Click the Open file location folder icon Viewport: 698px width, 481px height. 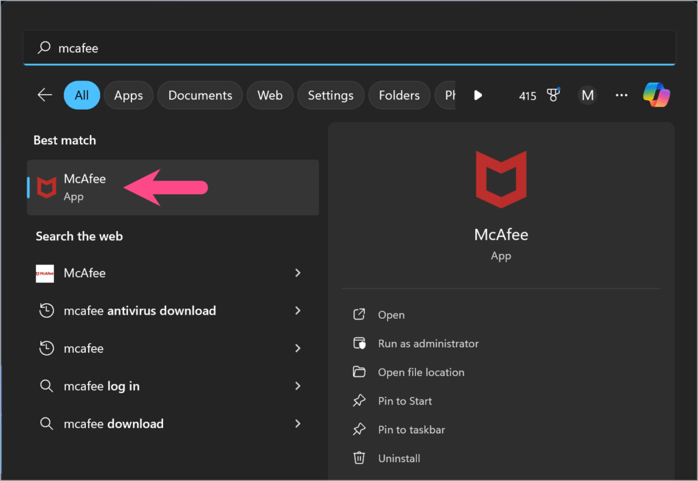tap(359, 372)
